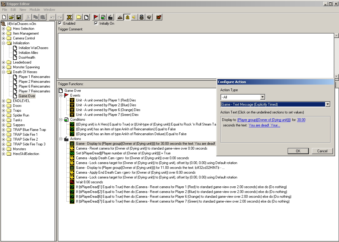This screenshot has width=339, height=242.
Task: Open the File menu
Action: 5,10
